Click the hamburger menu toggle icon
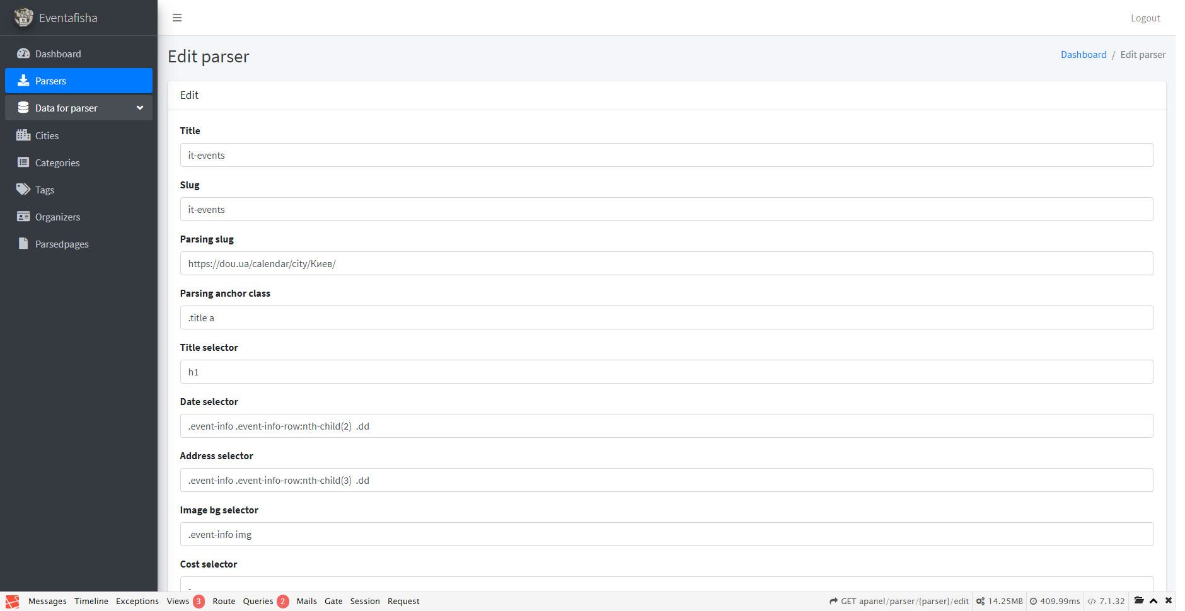 [x=177, y=18]
